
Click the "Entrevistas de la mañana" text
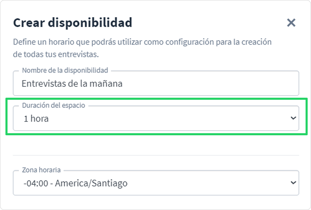pyautogui.click(x=72, y=83)
